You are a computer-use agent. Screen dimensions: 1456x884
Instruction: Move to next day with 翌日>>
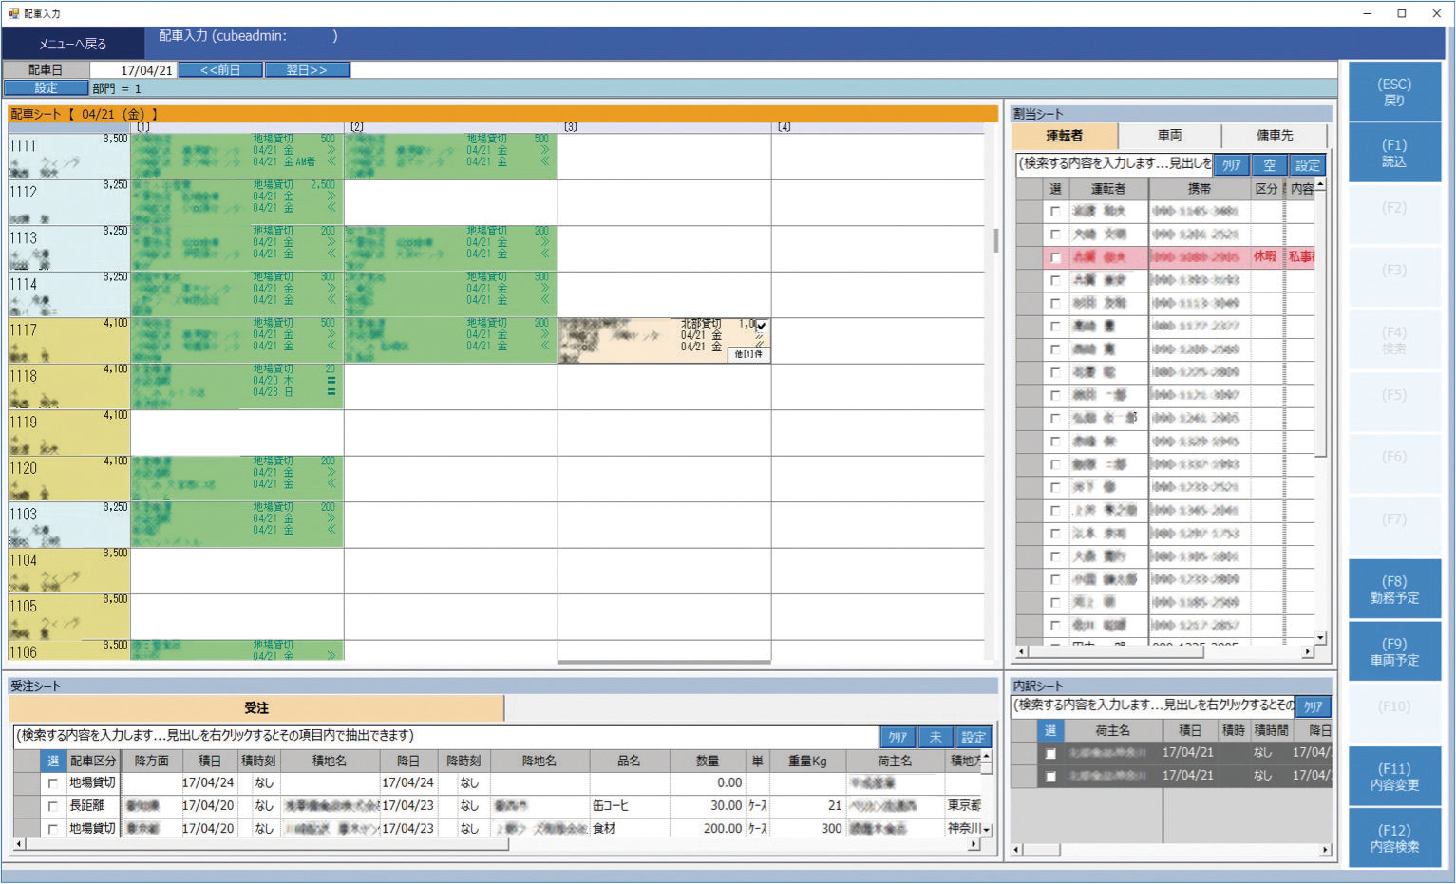pyautogui.click(x=307, y=70)
